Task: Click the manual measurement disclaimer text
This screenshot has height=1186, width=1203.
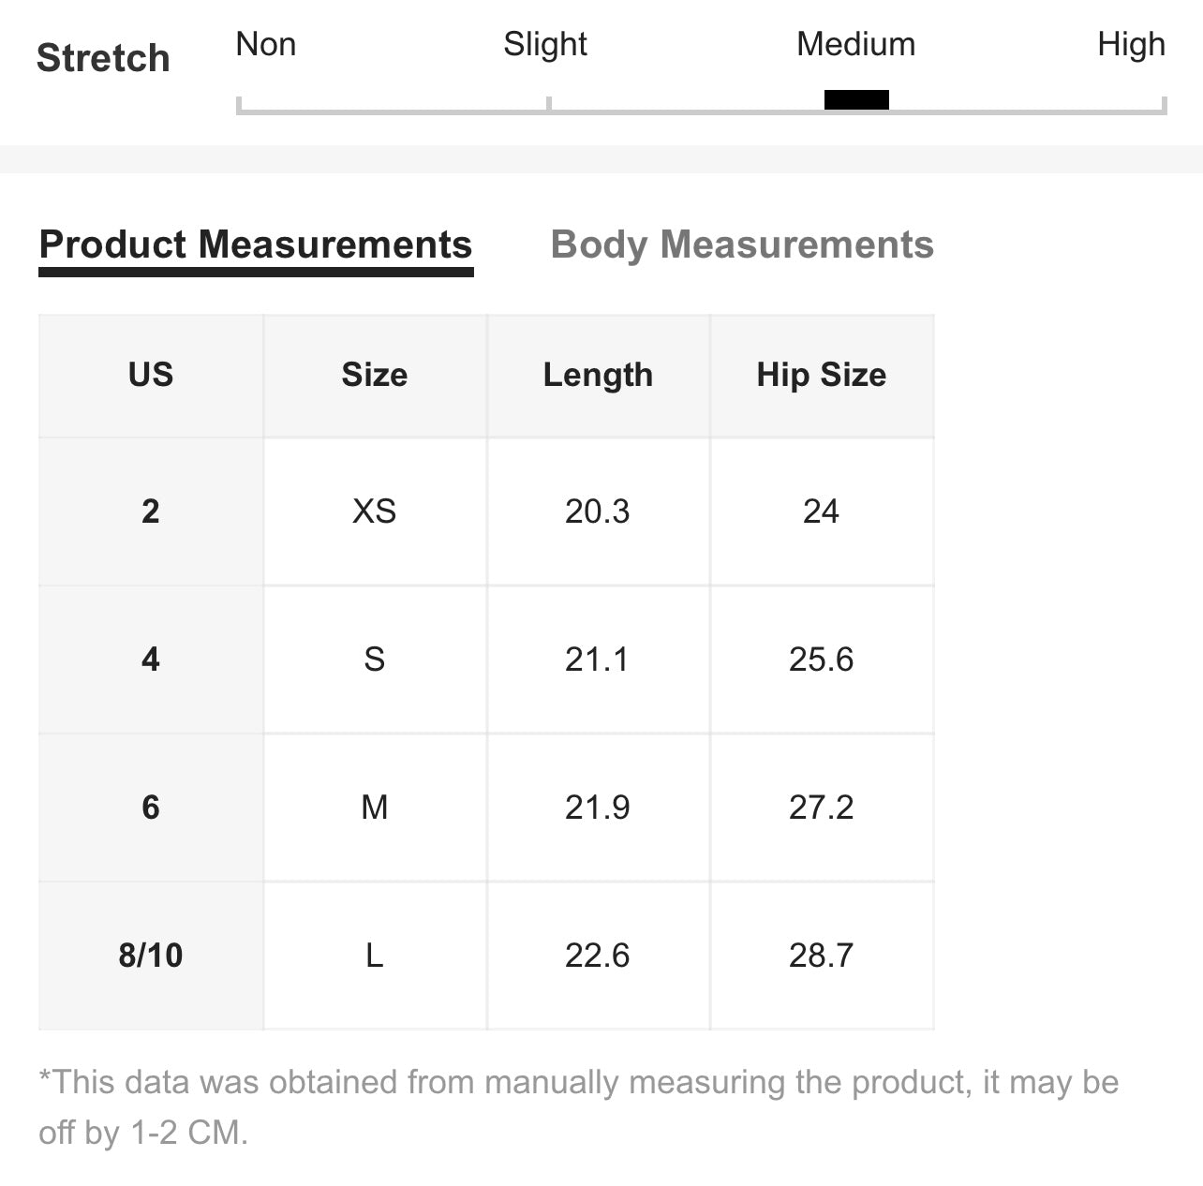Action: pyautogui.click(x=579, y=1107)
